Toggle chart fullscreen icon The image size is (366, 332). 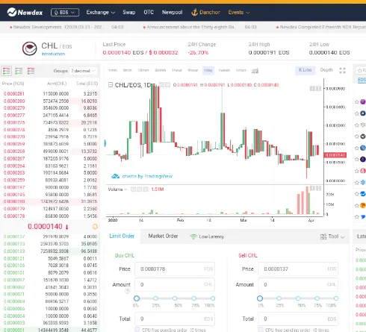342,71
